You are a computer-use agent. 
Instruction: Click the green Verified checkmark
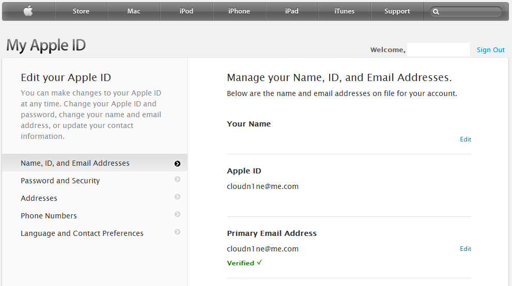pos(259,263)
